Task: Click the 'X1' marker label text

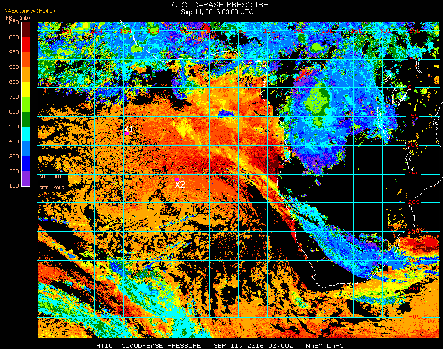Action: coord(128,129)
